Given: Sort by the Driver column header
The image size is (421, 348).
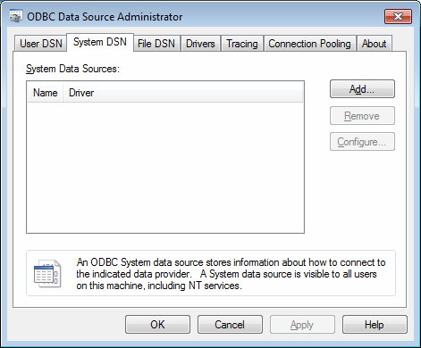Looking at the screenshot, I should click(x=182, y=93).
